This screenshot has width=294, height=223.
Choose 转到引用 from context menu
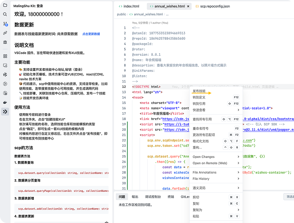pos(216,103)
